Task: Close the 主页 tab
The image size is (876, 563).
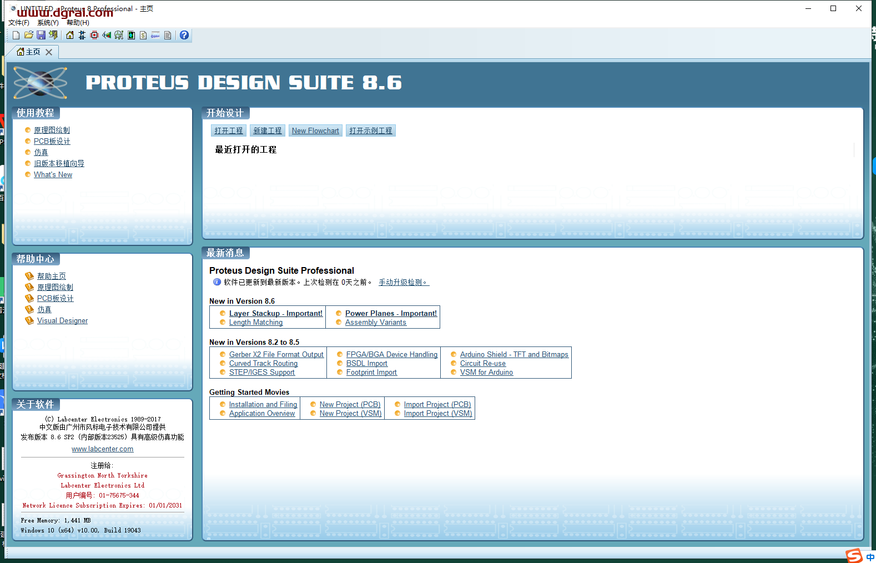Action: [x=49, y=52]
